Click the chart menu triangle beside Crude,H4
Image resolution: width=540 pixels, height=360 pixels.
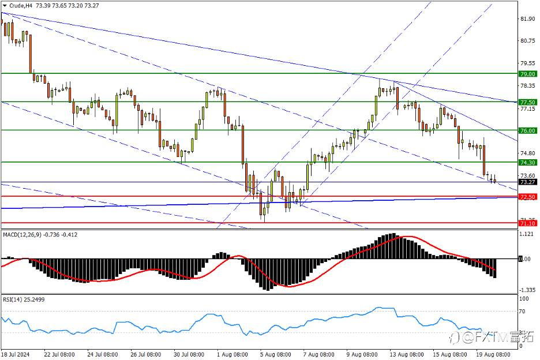[5, 6]
